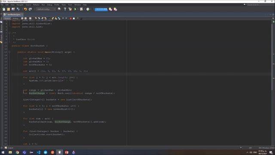
Task: Open the Navigate menu
Action: point(20,5)
